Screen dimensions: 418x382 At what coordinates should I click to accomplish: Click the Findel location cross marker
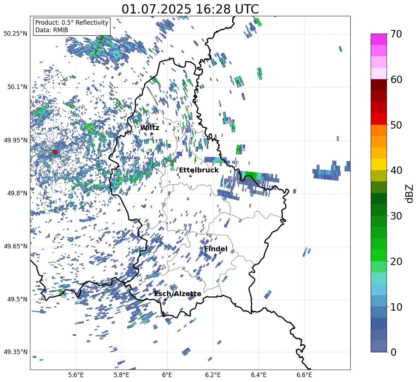pos(215,255)
